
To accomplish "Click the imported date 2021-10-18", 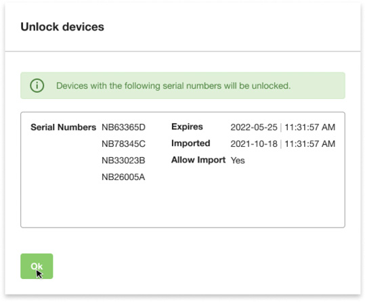I will tap(254, 144).
